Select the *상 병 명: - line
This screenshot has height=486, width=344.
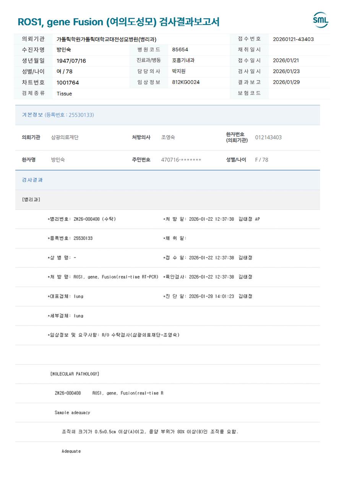(62, 258)
